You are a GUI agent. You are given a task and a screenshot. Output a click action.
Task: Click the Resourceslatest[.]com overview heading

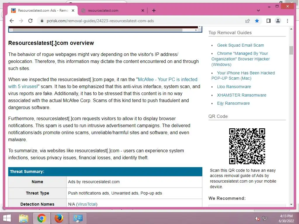click(x=51, y=43)
